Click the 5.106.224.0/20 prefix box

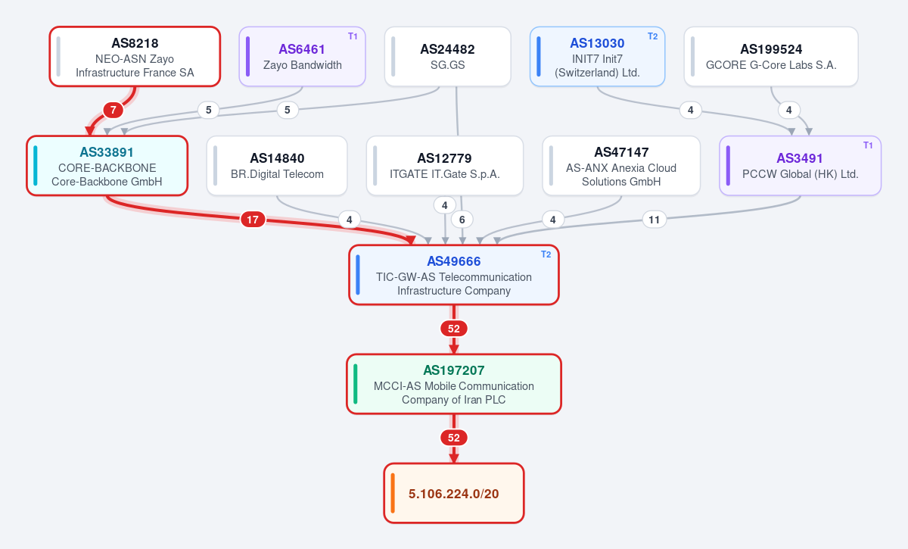(454, 493)
